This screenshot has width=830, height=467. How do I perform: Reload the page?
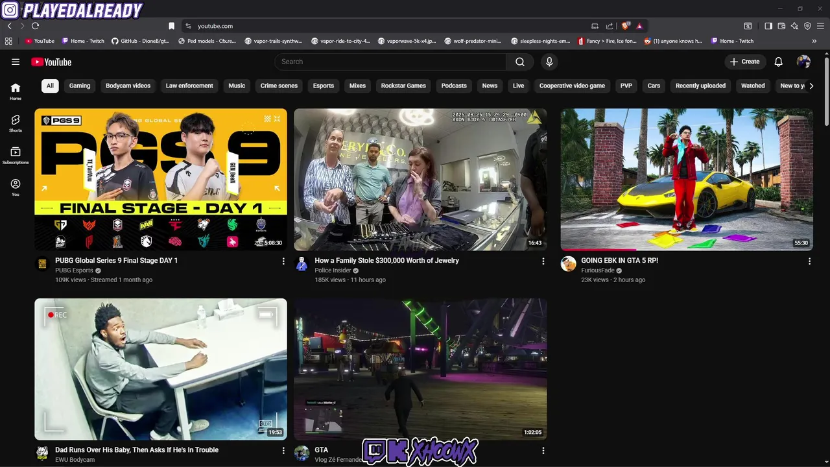pos(35,26)
